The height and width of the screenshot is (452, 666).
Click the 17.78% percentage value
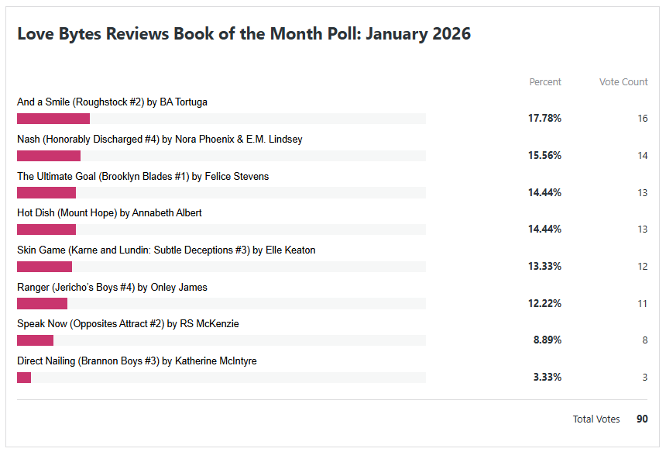544,119
